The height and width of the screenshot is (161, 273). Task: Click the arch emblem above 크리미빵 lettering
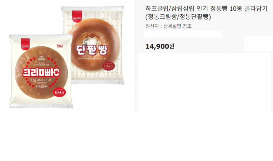(42, 58)
